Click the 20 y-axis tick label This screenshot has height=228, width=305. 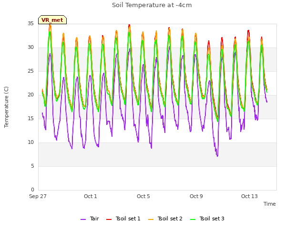(30, 95)
